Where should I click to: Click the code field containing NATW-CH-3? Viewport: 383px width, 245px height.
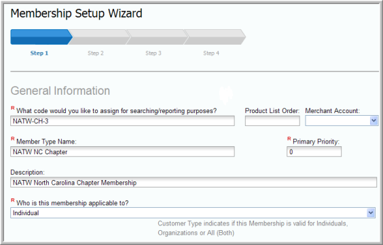pos(122,120)
